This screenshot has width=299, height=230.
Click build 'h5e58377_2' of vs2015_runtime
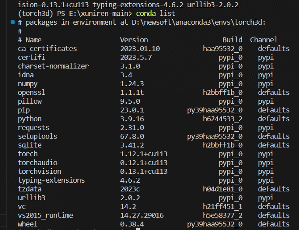(x=223, y=216)
